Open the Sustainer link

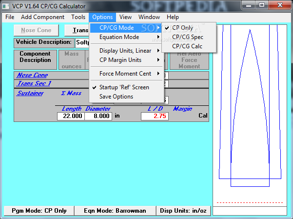click(30, 93)
